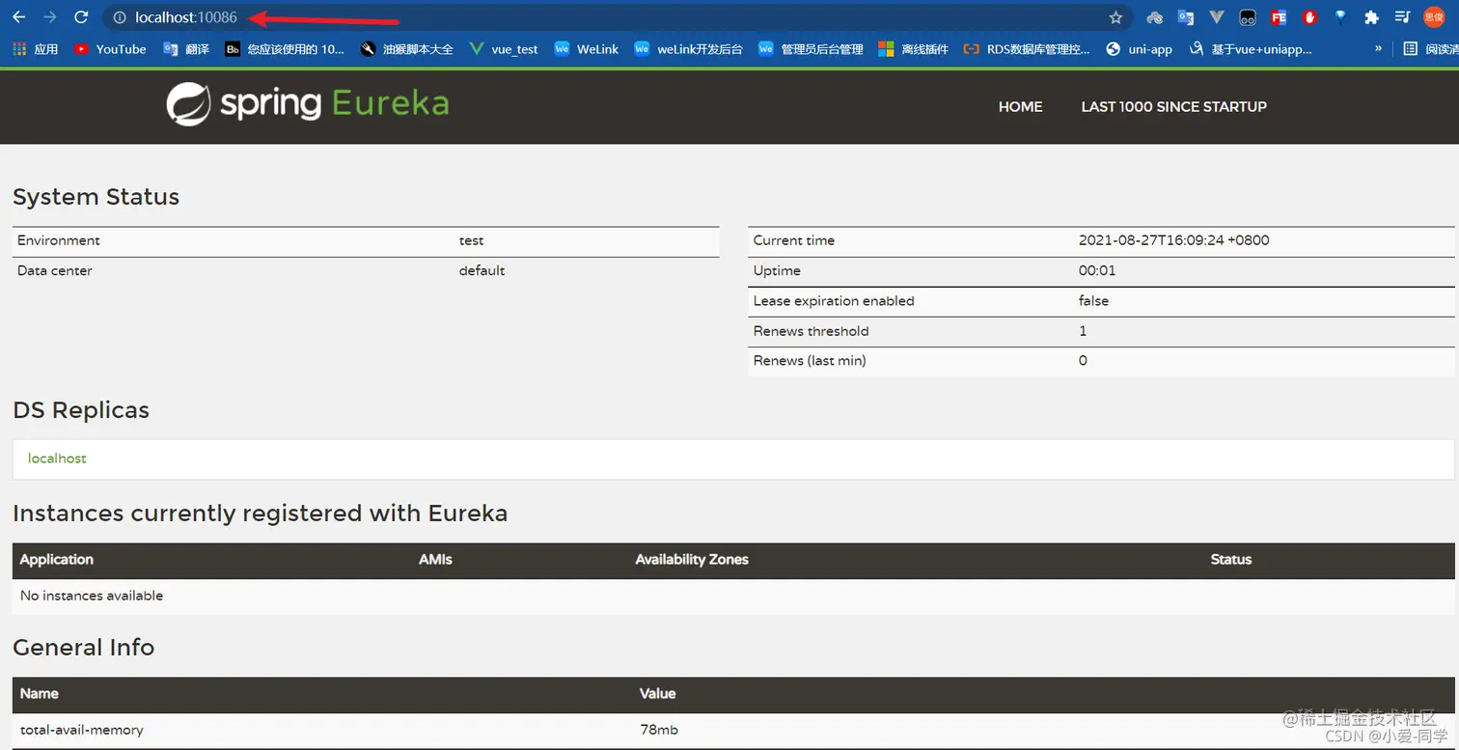
Task: Select the Lease expiration enabled value false
Action: pos(1093,301)
